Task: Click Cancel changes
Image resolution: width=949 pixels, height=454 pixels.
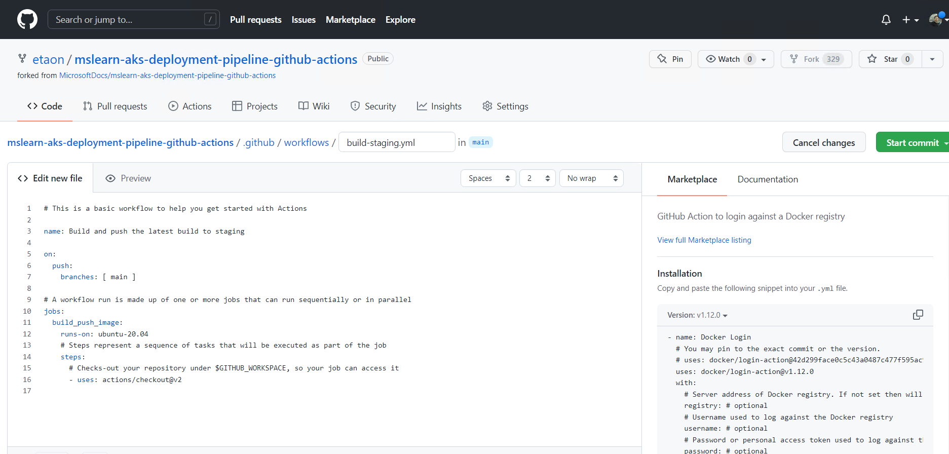Action: pyautogui.click(x=824, y=142)
